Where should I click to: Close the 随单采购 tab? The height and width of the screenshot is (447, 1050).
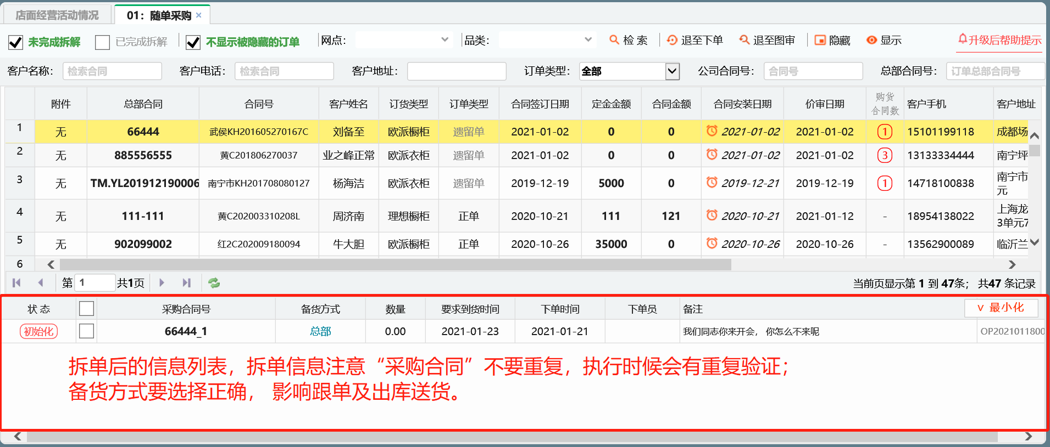click(199, 15)
